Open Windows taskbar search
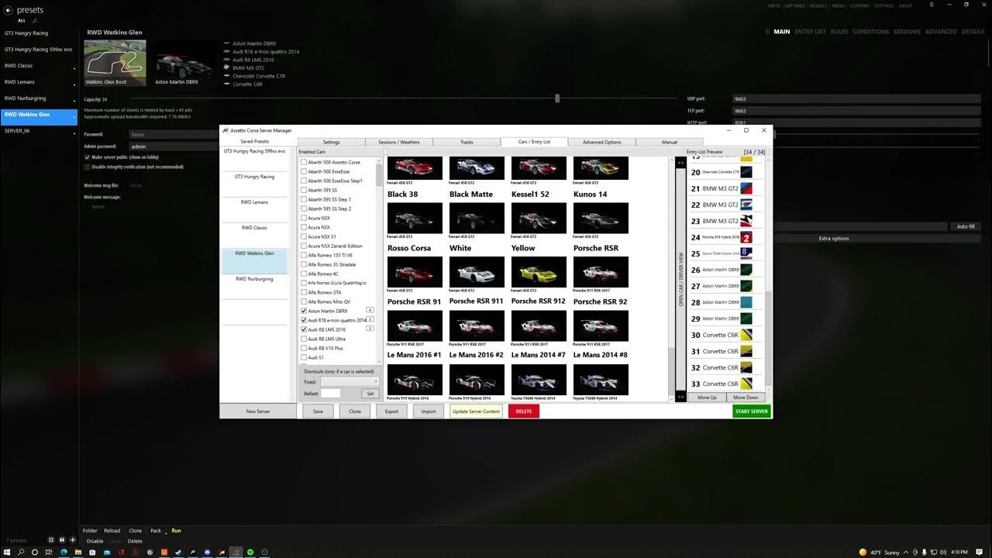Viewport: 992px width, 558px height. pyautogui.click(x=21, y=552)
